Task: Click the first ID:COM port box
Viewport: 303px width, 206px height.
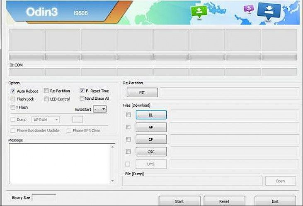Action: [x=27, y=72]
